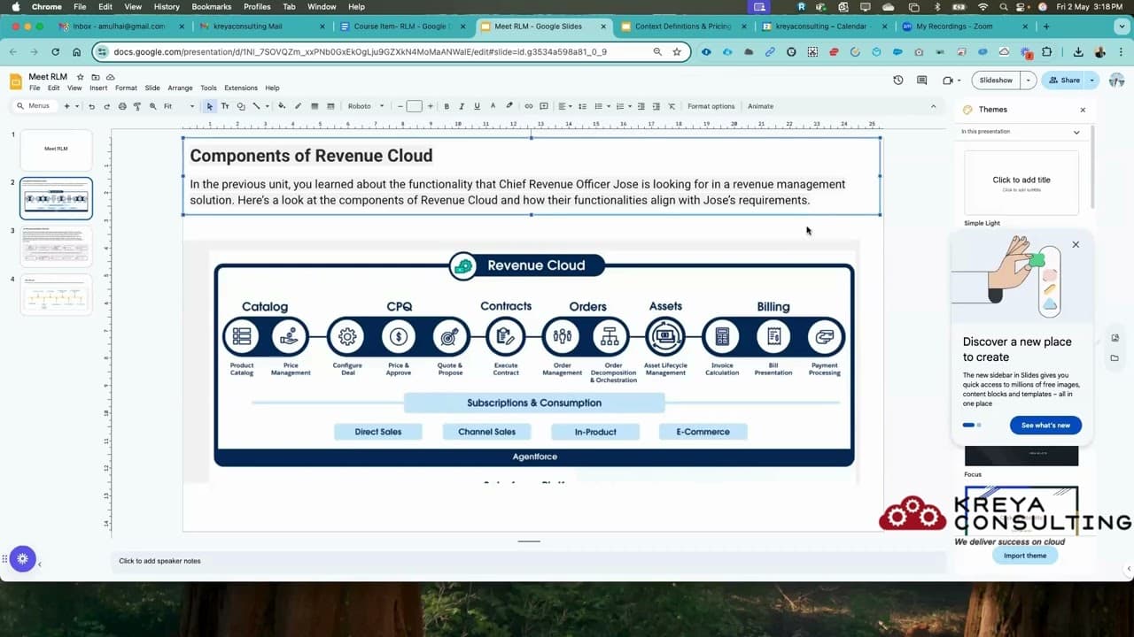
Task: Collapse the toolbar with the up chevron
Action: point(933,106)
